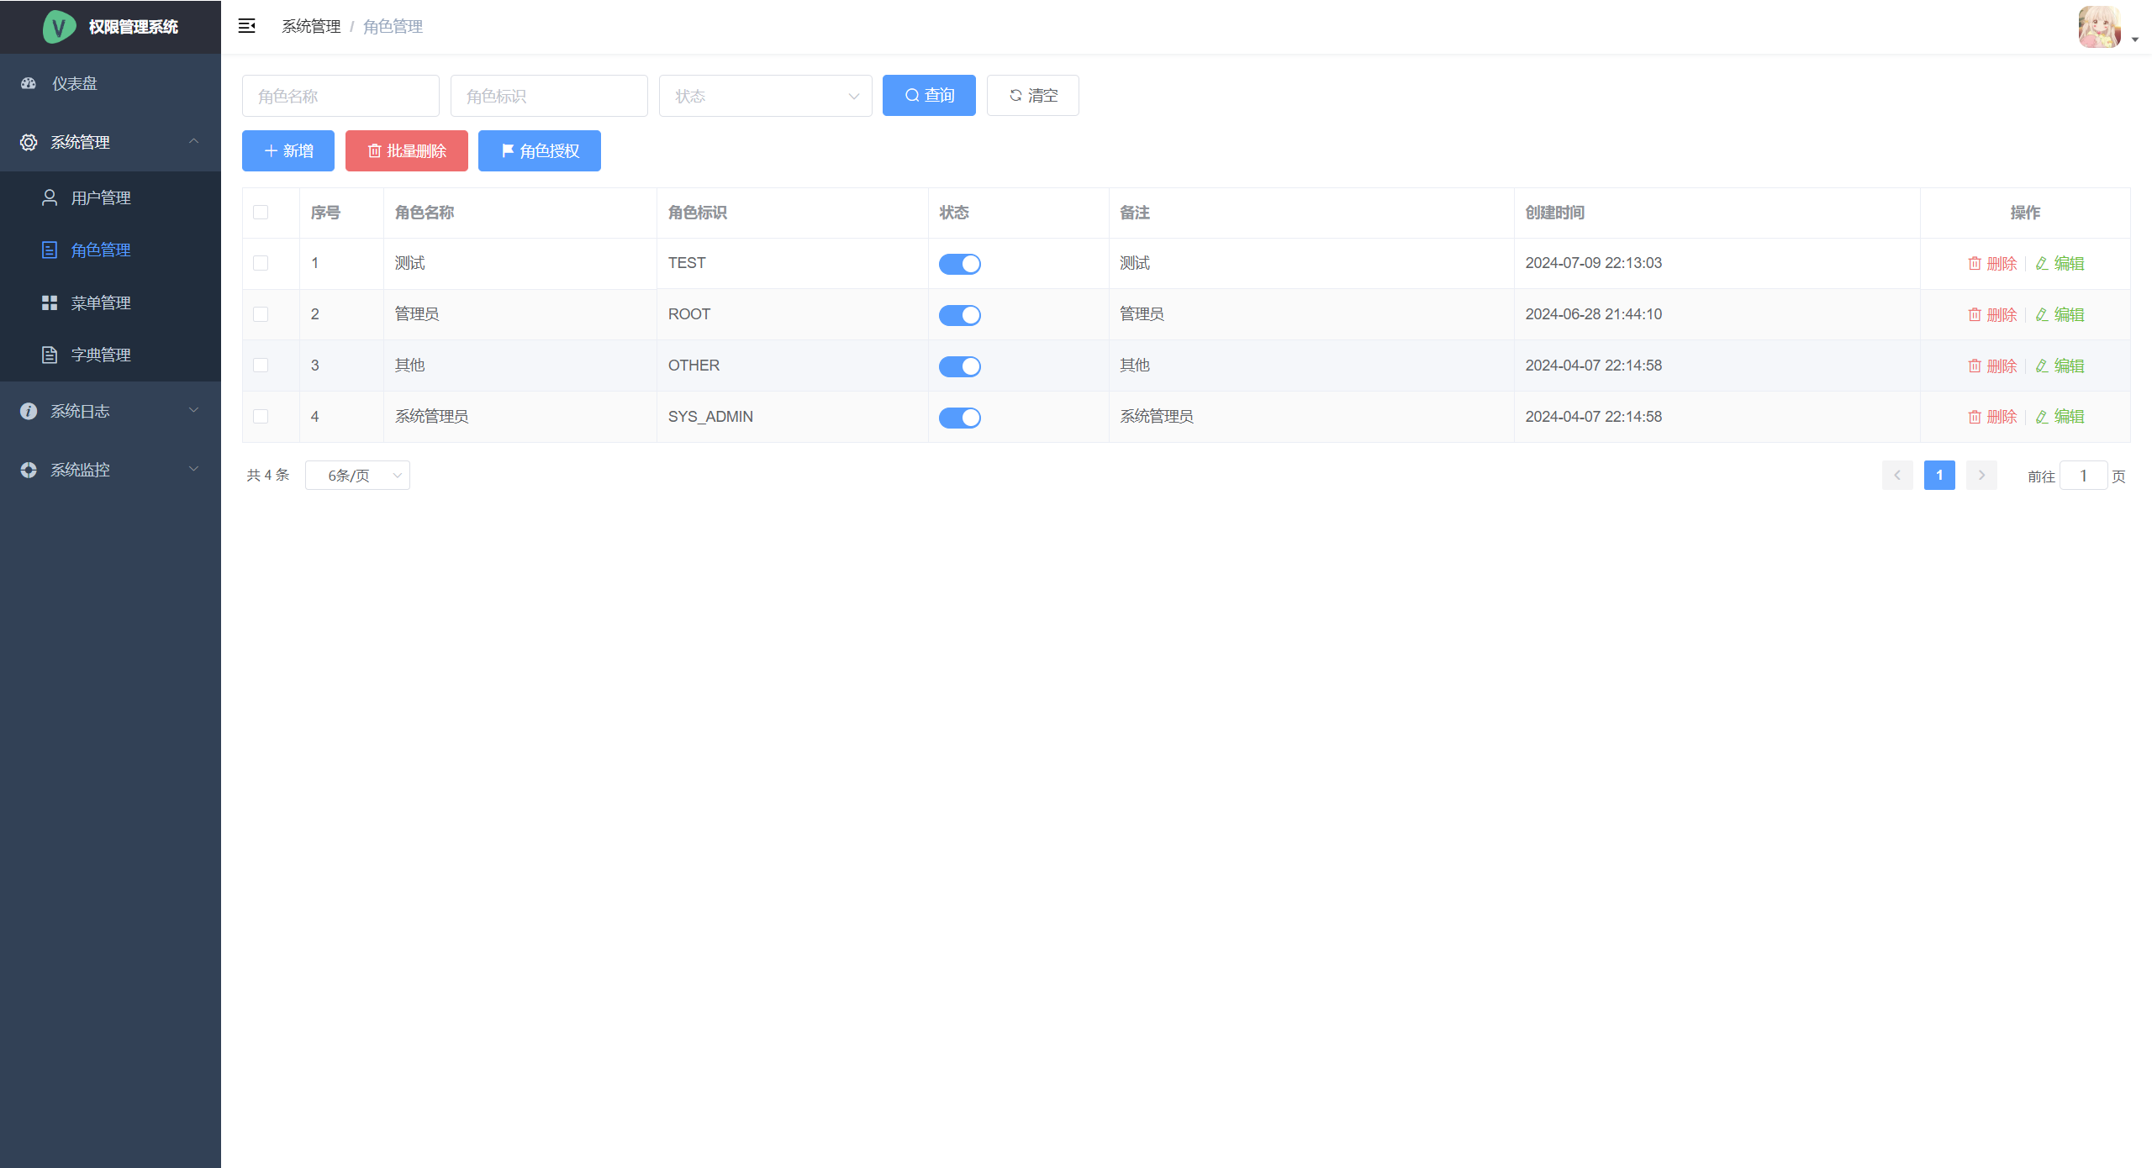Click the user avatar picture
The image size is (2152, 1168).
pyautogui.click(x=2099, y=27)
